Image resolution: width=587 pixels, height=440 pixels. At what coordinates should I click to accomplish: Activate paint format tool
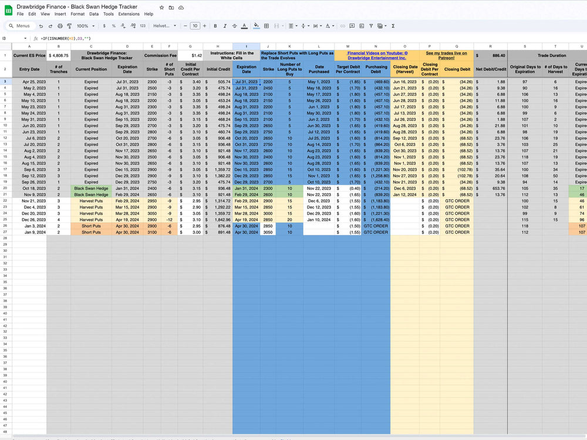point(69,26)
